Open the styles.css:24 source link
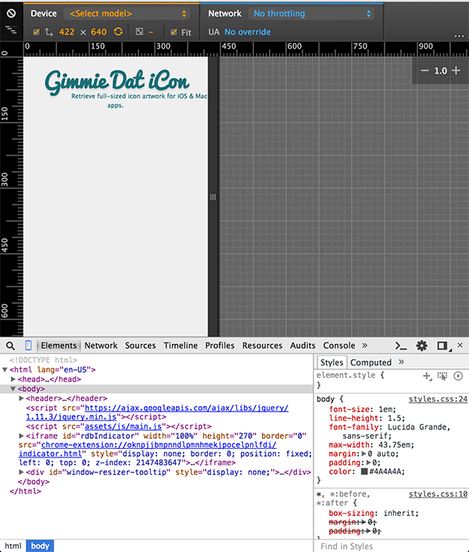The width and height of the screenshot is (469, 552). click(438, 399)
